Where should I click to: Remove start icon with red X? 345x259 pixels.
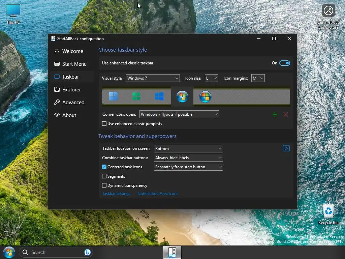point(286,115)
